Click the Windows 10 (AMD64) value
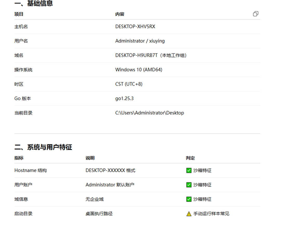Image resolution: width=289 pixels, height=227 pixels. click(x=139, y=70)
